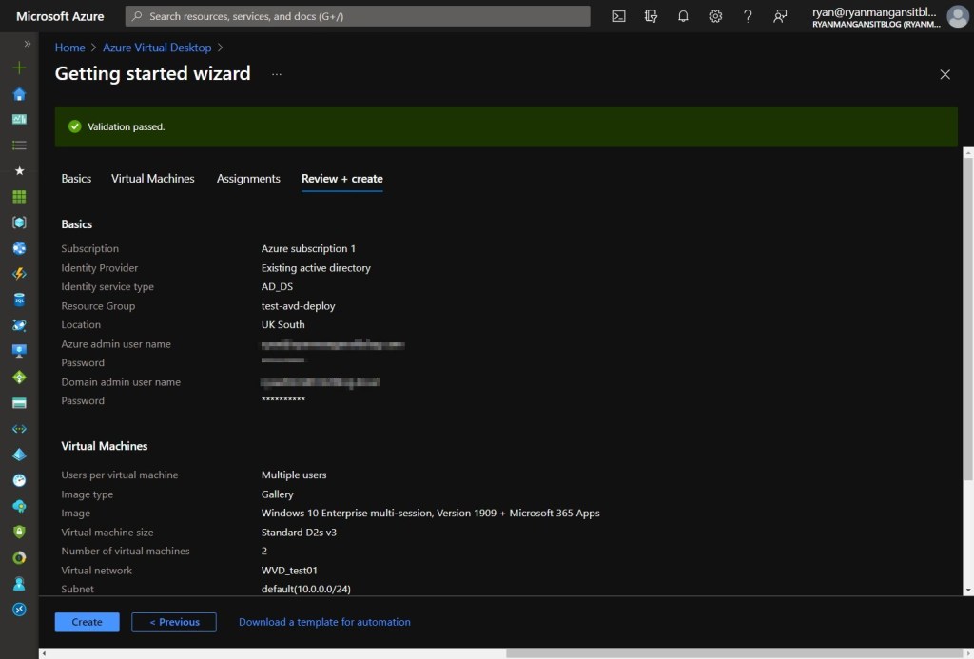974x659 pixels.
Task: Open SQL databases icon in sidebar
Action: point(19,300)
